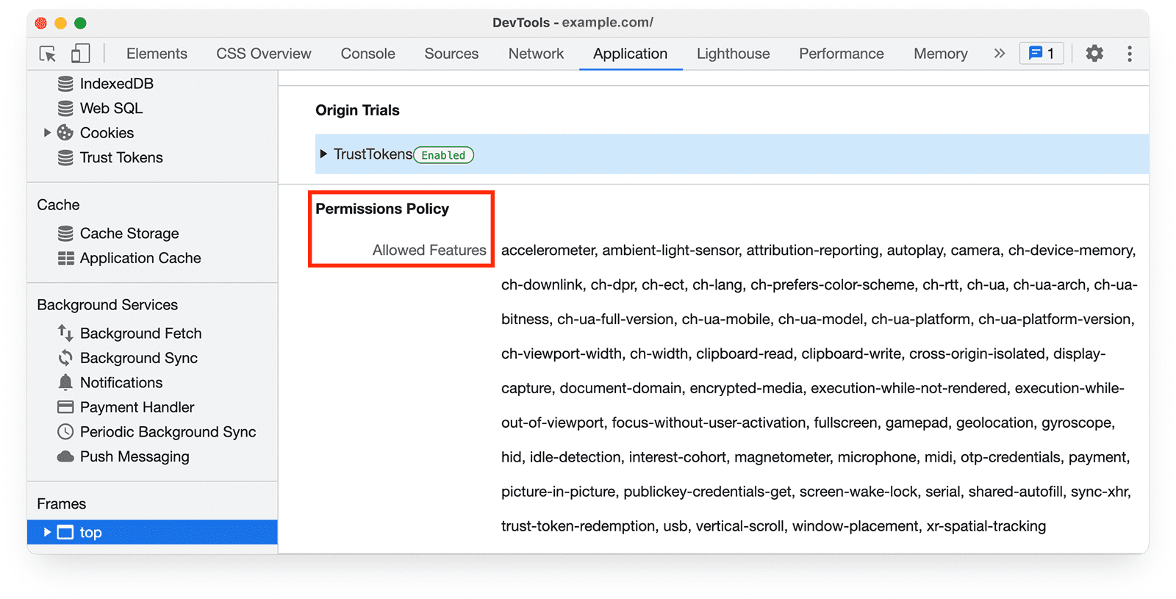Open the Console tab
The height and width of the screenshot is (599, 1176).
pyautogui.click(x=367, y=54)
